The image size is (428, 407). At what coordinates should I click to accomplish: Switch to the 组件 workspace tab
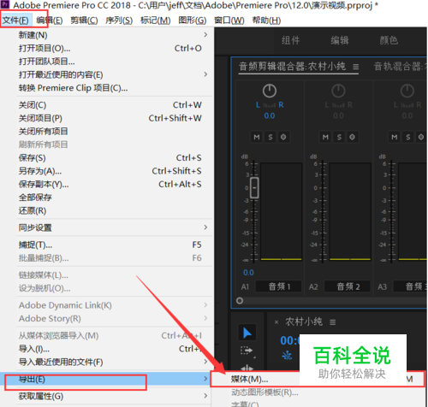click(x=291, y=40)
